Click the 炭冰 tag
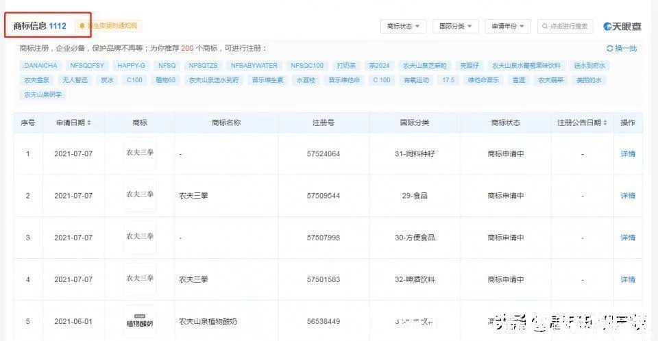 point(107,80)
